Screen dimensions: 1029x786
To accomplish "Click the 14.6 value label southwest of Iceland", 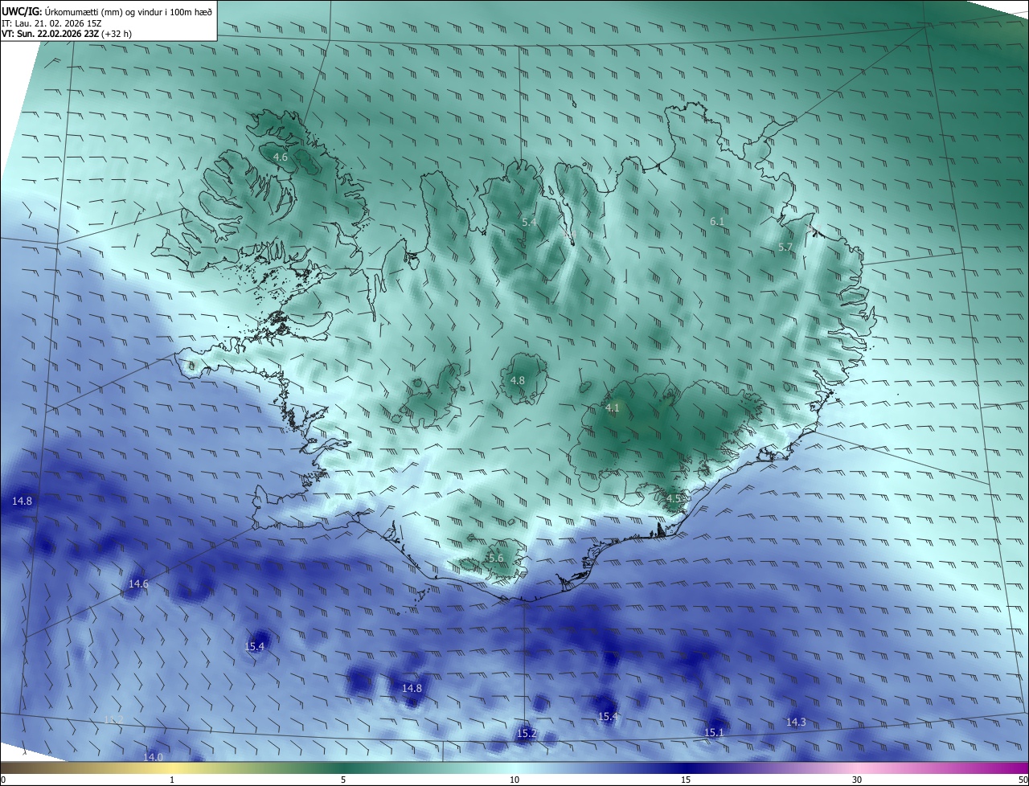I will point(139,584).
